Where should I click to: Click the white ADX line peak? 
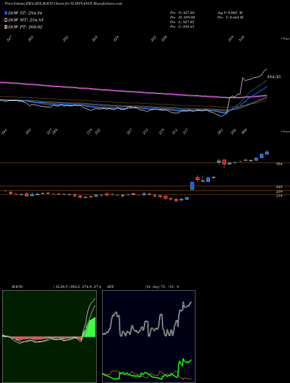click(183, 303)
